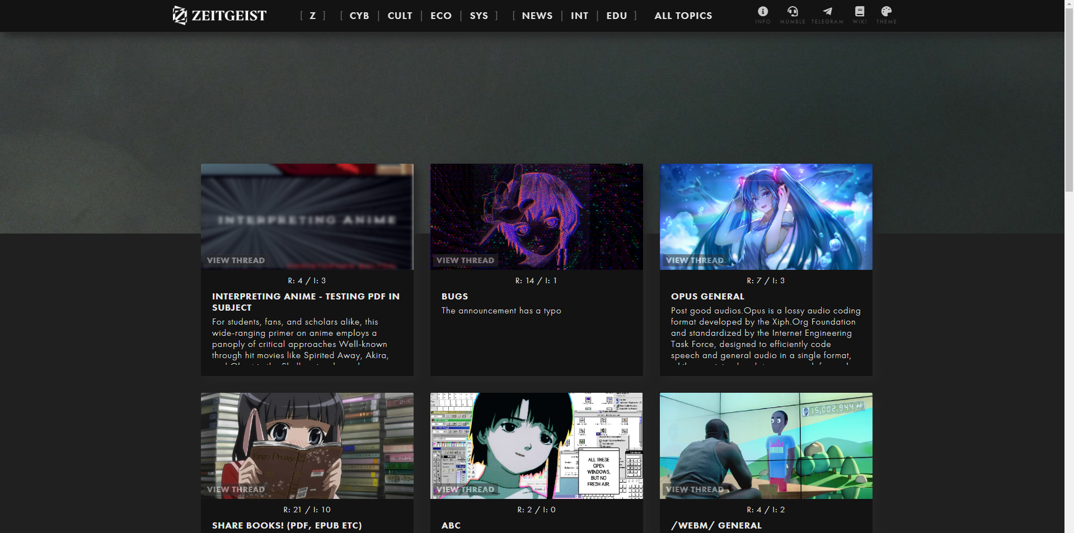The height and width of the screenshot is (533, 1074).
Task: Click reply count R: 14 / I: 1
Action: (x=536, y=280)
